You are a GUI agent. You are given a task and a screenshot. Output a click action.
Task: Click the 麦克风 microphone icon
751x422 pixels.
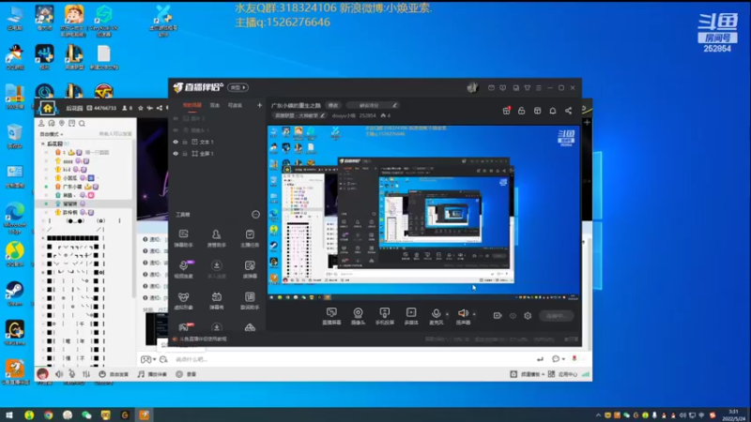(x=436, y=314)
